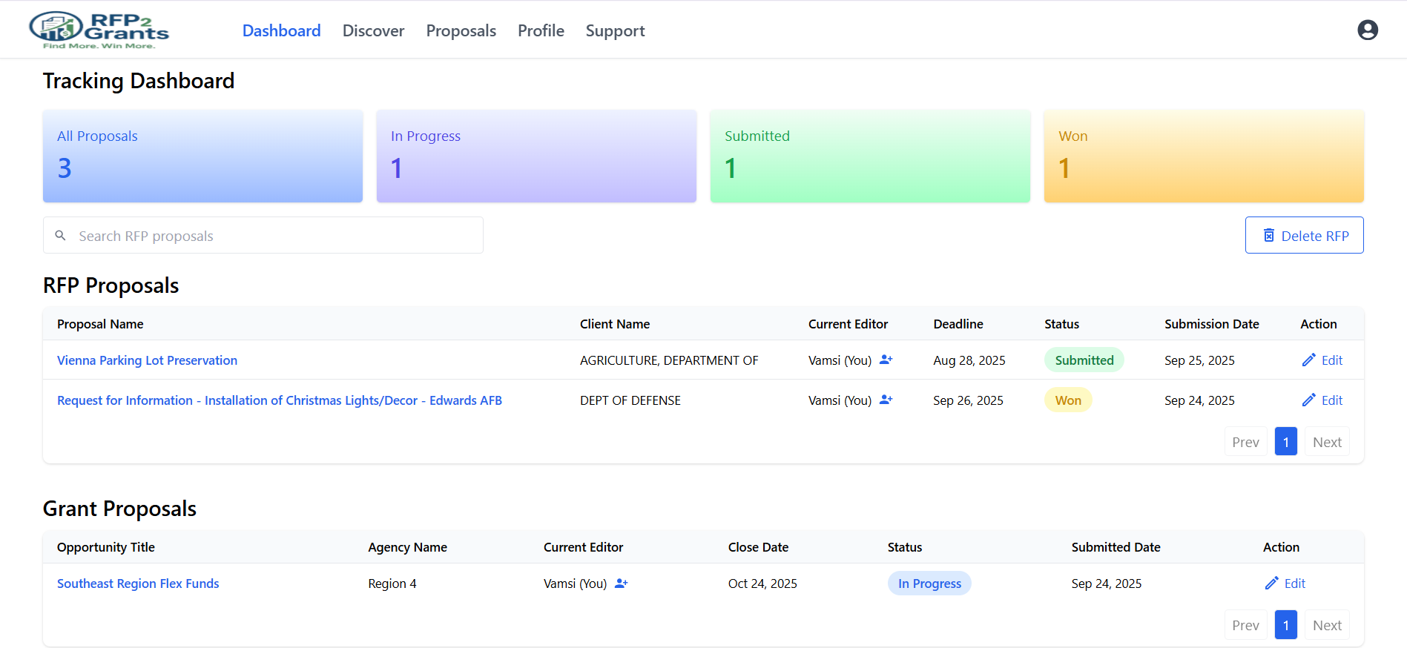Screen dimensions: 1407x648
Task: Click Next in RFP Proposals pagination
Action: coord(1327,442)
